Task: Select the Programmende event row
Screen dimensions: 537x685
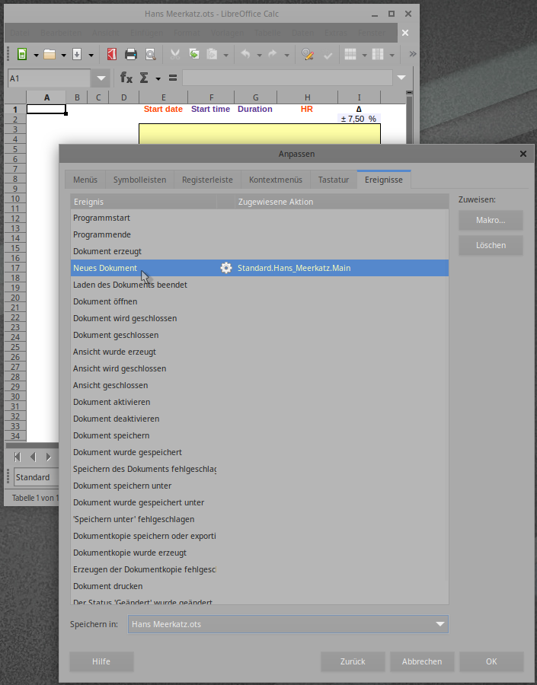Action: coord(260,234)
